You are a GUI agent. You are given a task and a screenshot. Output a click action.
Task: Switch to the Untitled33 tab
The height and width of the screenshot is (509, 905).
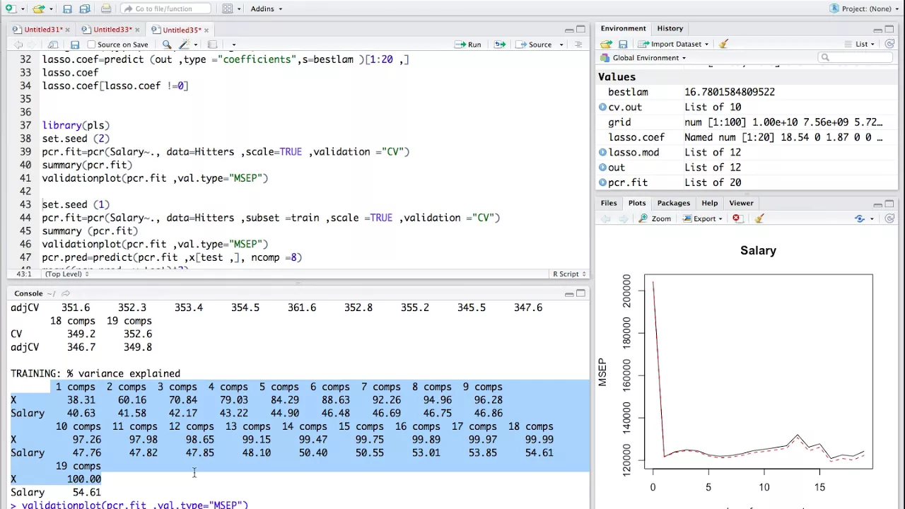click(x=112, y=30)
